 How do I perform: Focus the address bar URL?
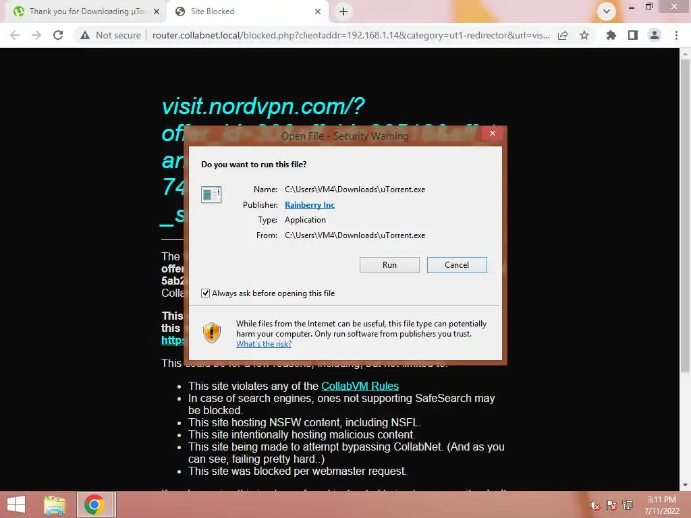click(x=351, y=35)
